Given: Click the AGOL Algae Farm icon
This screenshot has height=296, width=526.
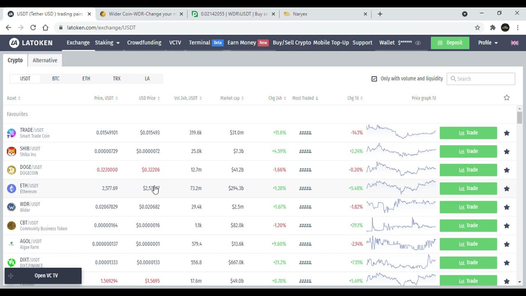Looking at the screenshot, I should (12, 244).
